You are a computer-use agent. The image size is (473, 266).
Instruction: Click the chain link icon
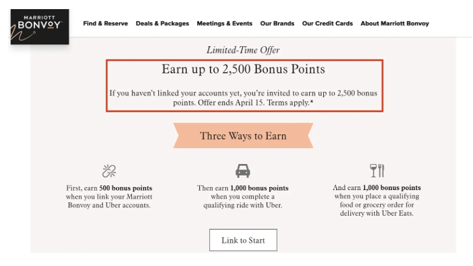pyautogui.click(x=109, y=171)
